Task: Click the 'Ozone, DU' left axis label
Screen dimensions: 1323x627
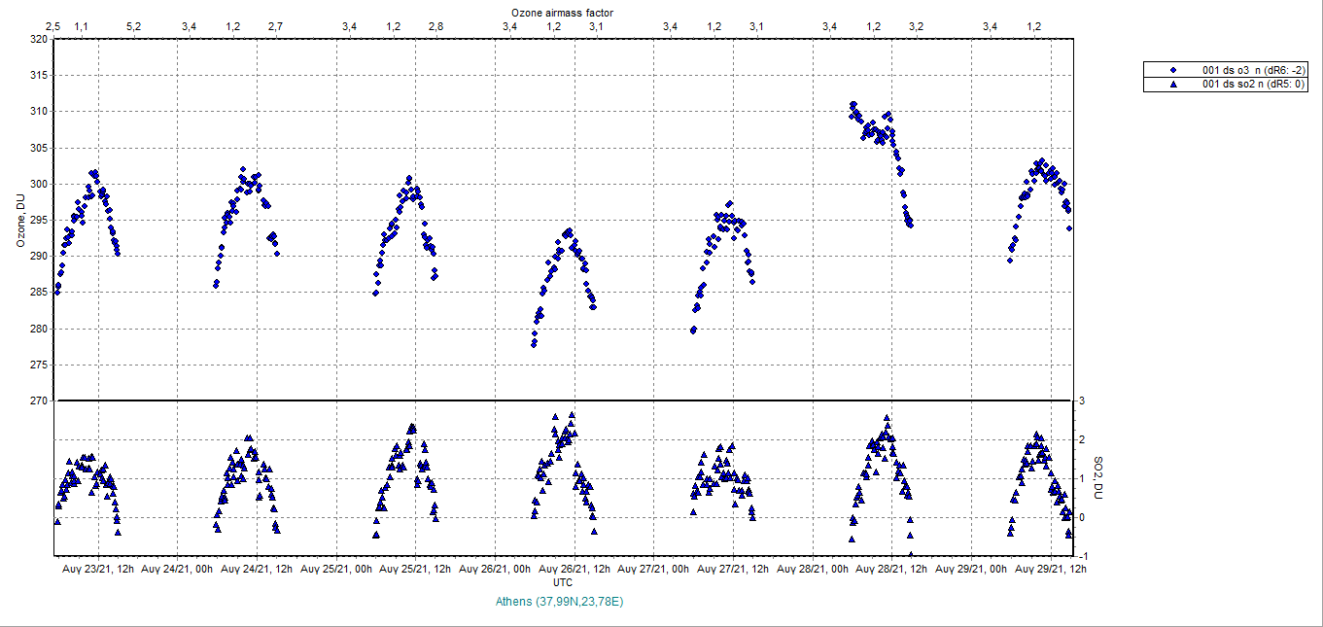Action: pos(20,220)
